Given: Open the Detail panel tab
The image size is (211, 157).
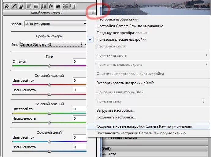Looking at the screenshot, I should (x=21, y=6).
